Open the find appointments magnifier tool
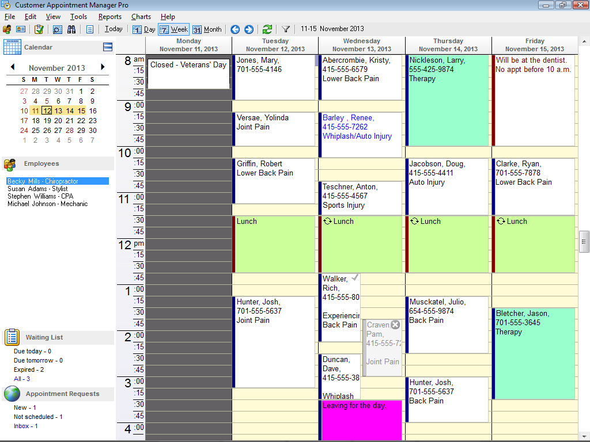 57,29
